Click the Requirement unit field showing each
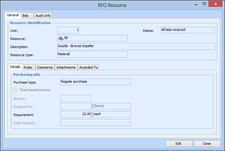 pos(112,114)
